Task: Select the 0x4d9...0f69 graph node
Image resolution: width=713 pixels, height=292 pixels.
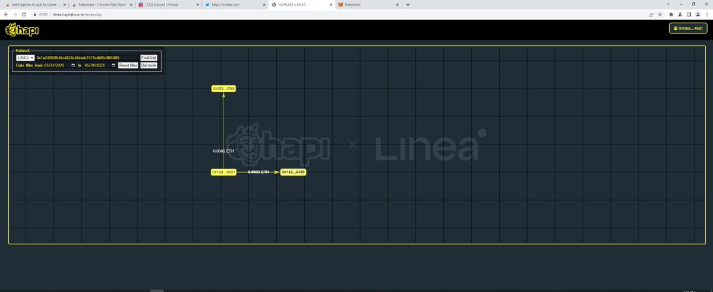Action: pos(224,88)
